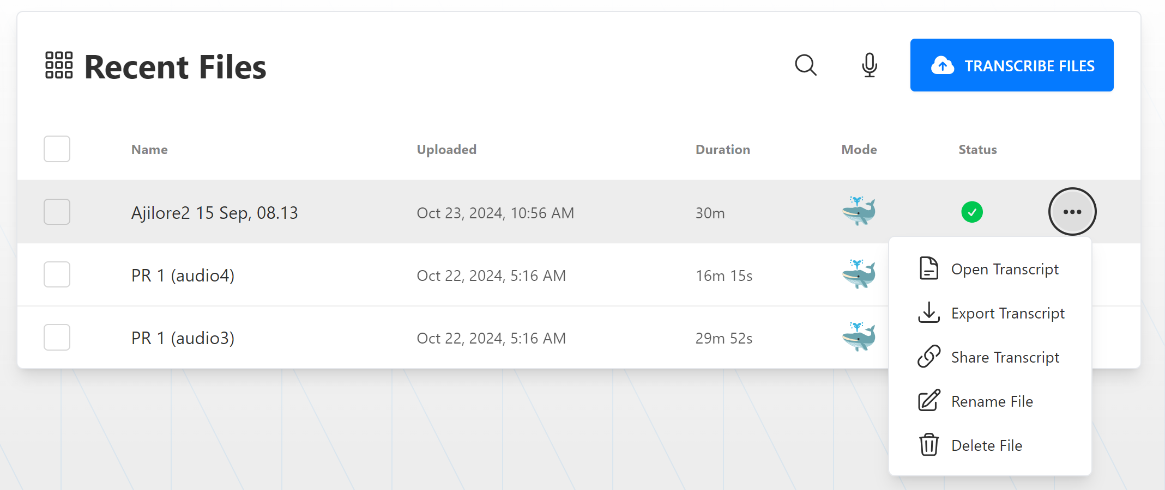Tick the PR 1 (audio3) checkbox
The image size is (1165, 490).
[x=57, y=337]
